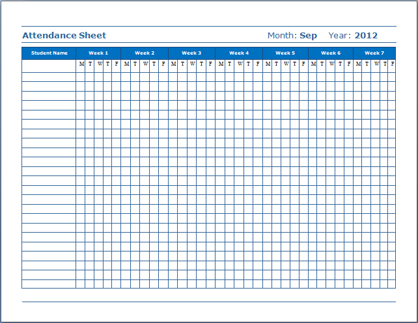418x323 pixels.
Task: Click the 'Week 3' column header
Action: click(x=191, y=53)
